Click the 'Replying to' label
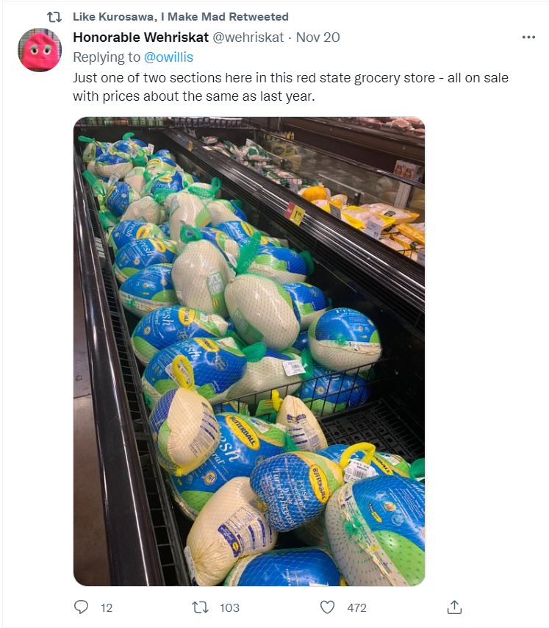549x628 pixels. point(107,57)
